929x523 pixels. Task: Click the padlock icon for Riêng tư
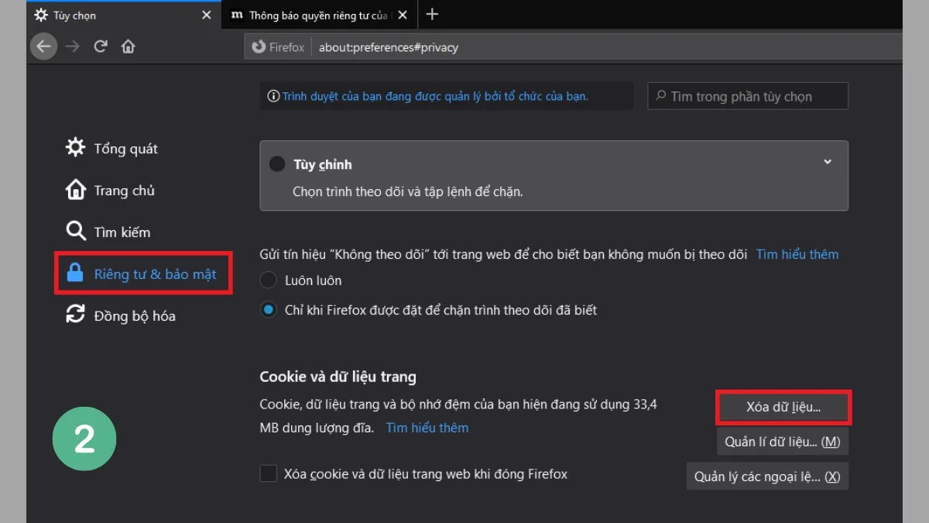coord(75,273)
